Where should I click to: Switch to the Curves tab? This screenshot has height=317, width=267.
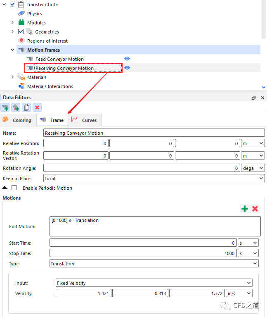(84, 120)
